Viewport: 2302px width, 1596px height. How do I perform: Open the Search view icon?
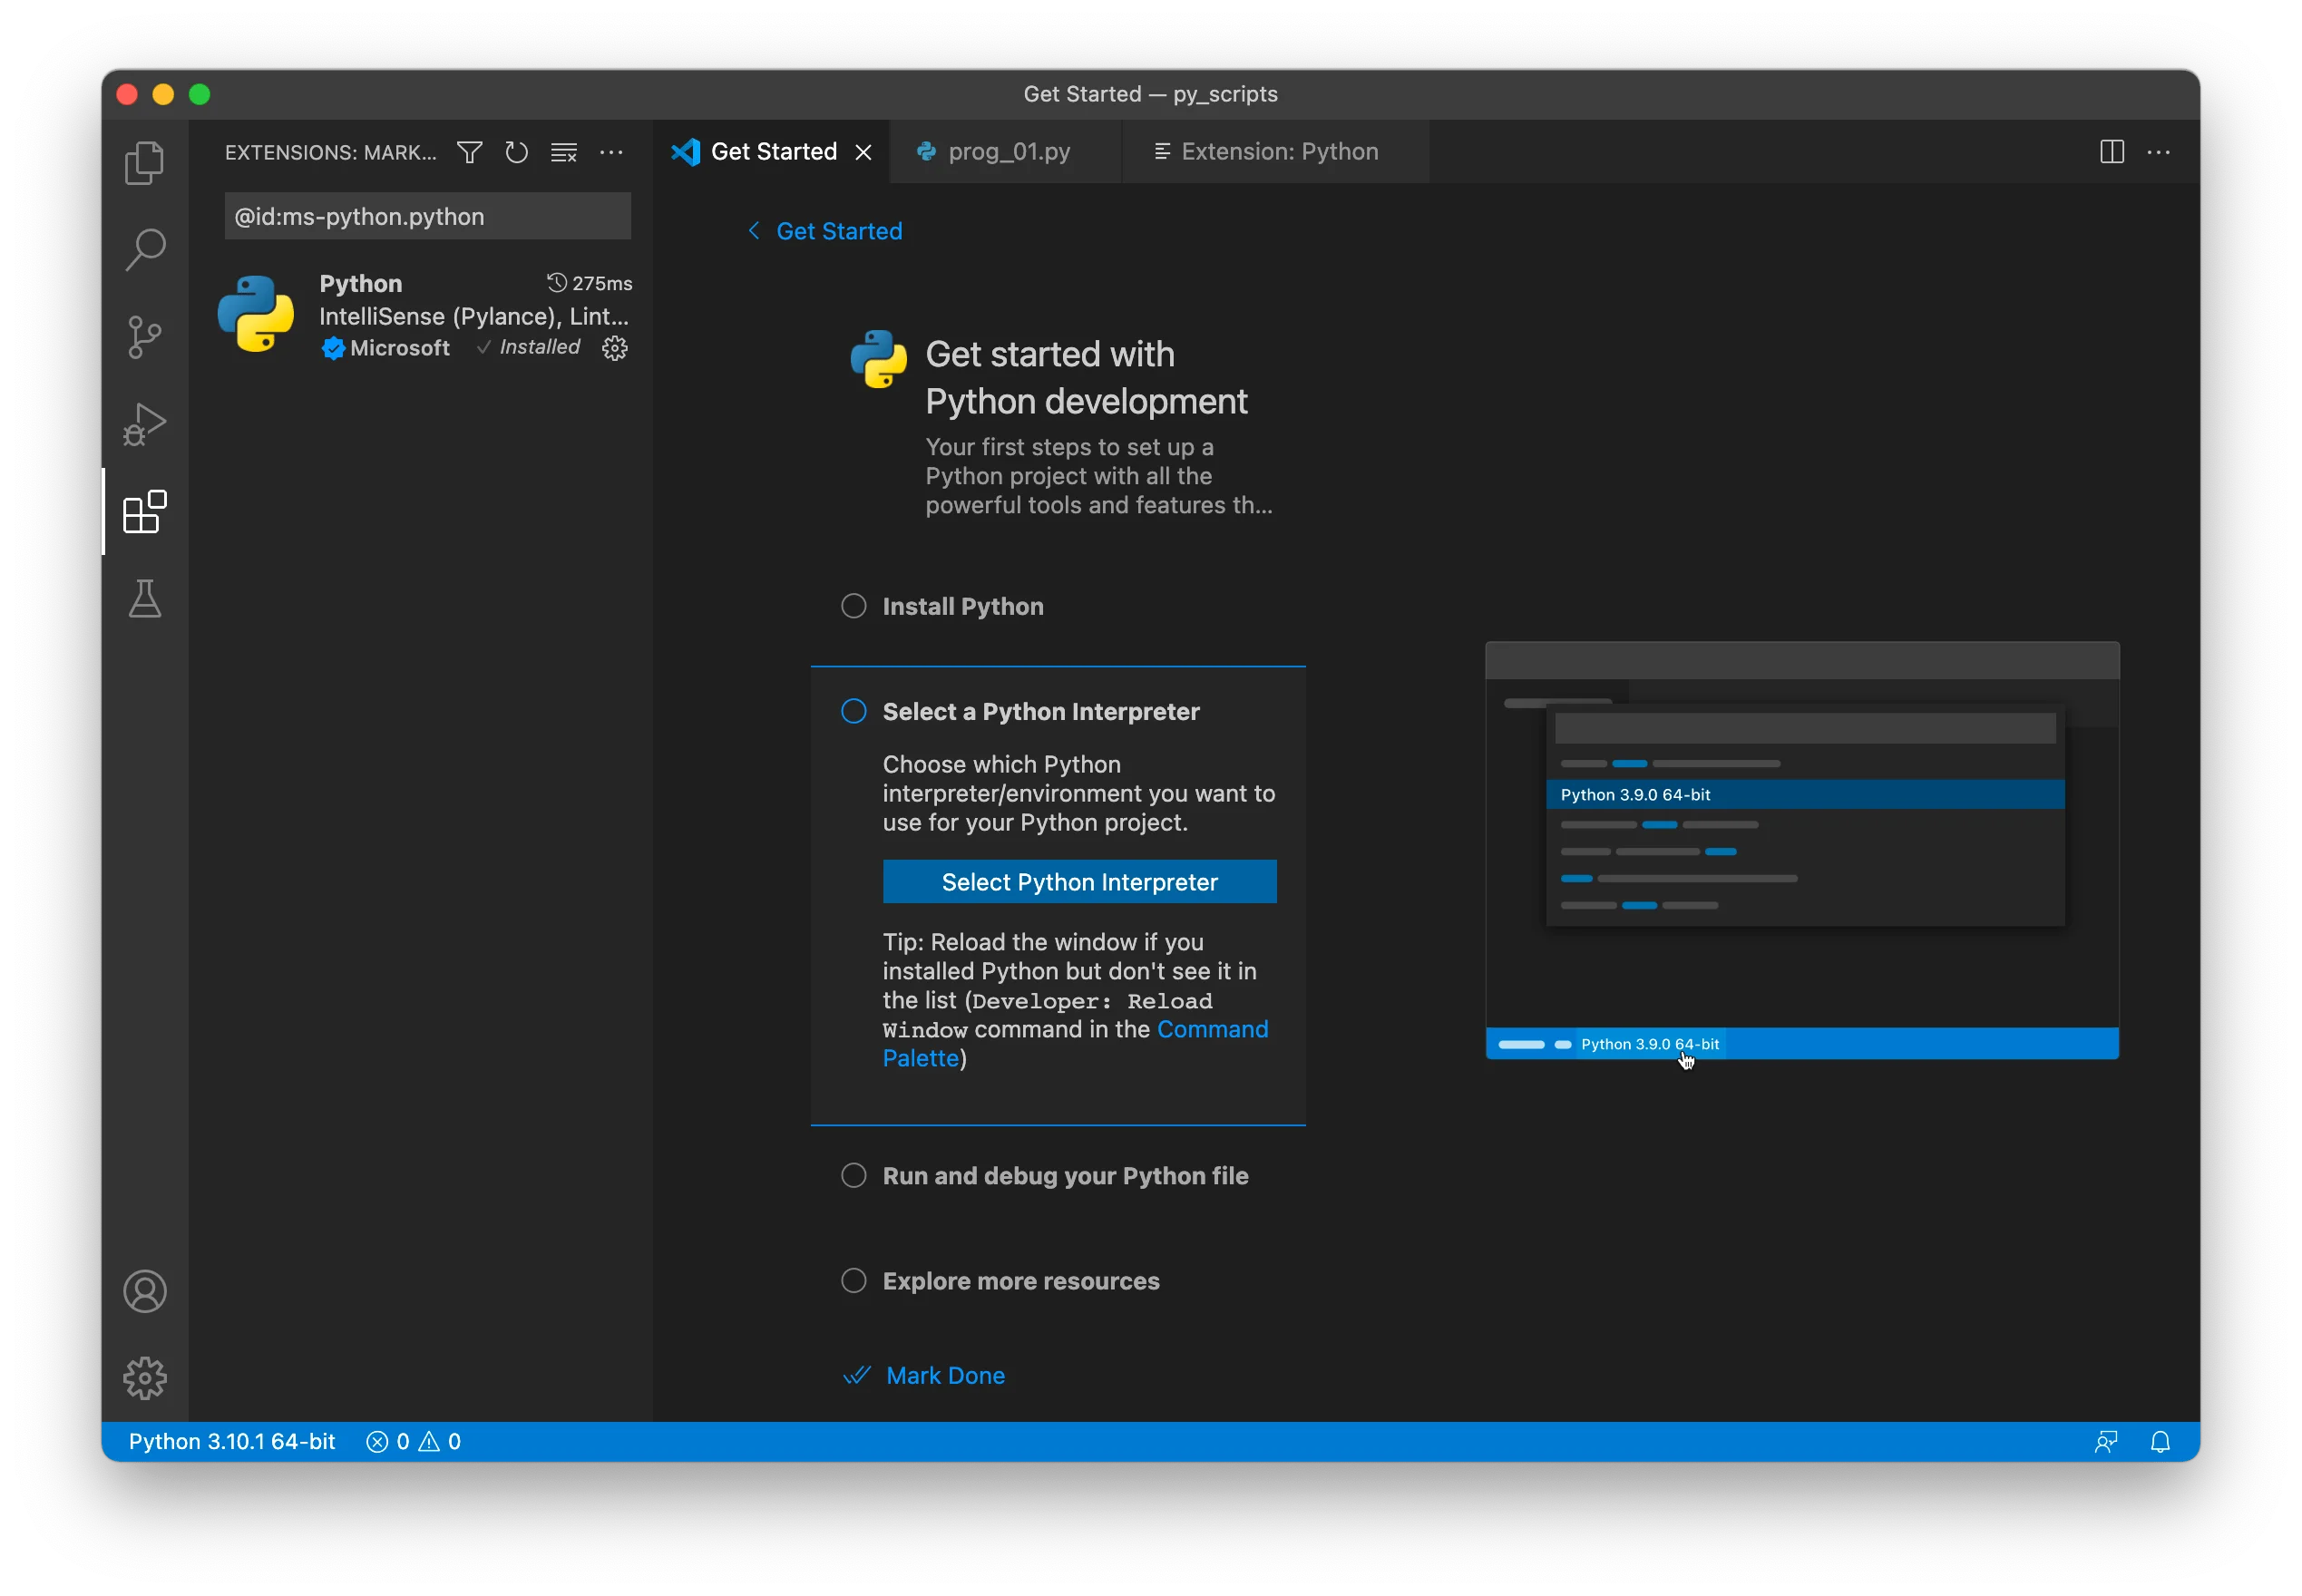pyautogui.click(x=144, y=249)
